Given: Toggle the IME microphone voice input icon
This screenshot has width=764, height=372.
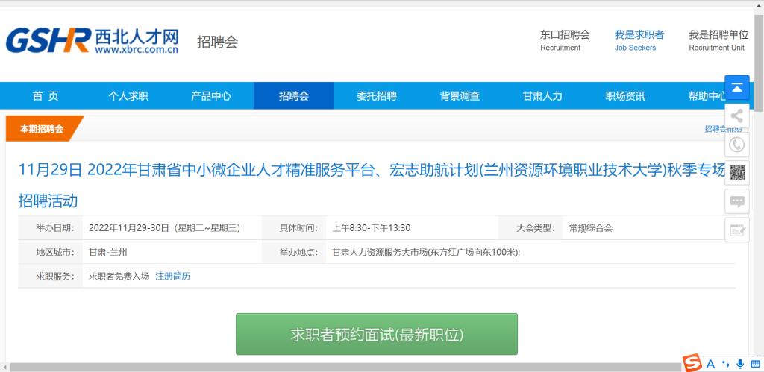Looking at the screenshot, I should [740, 364].
